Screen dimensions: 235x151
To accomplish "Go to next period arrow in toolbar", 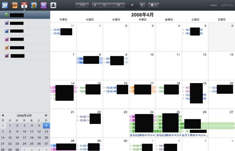I will coord(142,5).
